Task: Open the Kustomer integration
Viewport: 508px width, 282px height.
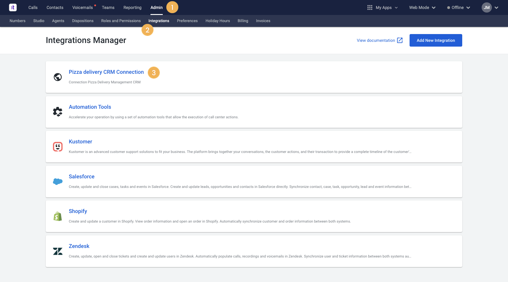Action: (80, 142)
